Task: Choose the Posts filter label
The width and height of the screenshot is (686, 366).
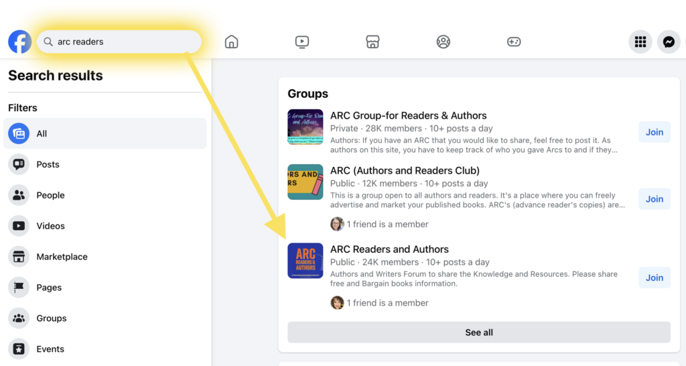Action: pyautogui.click(x=48, y=164)
